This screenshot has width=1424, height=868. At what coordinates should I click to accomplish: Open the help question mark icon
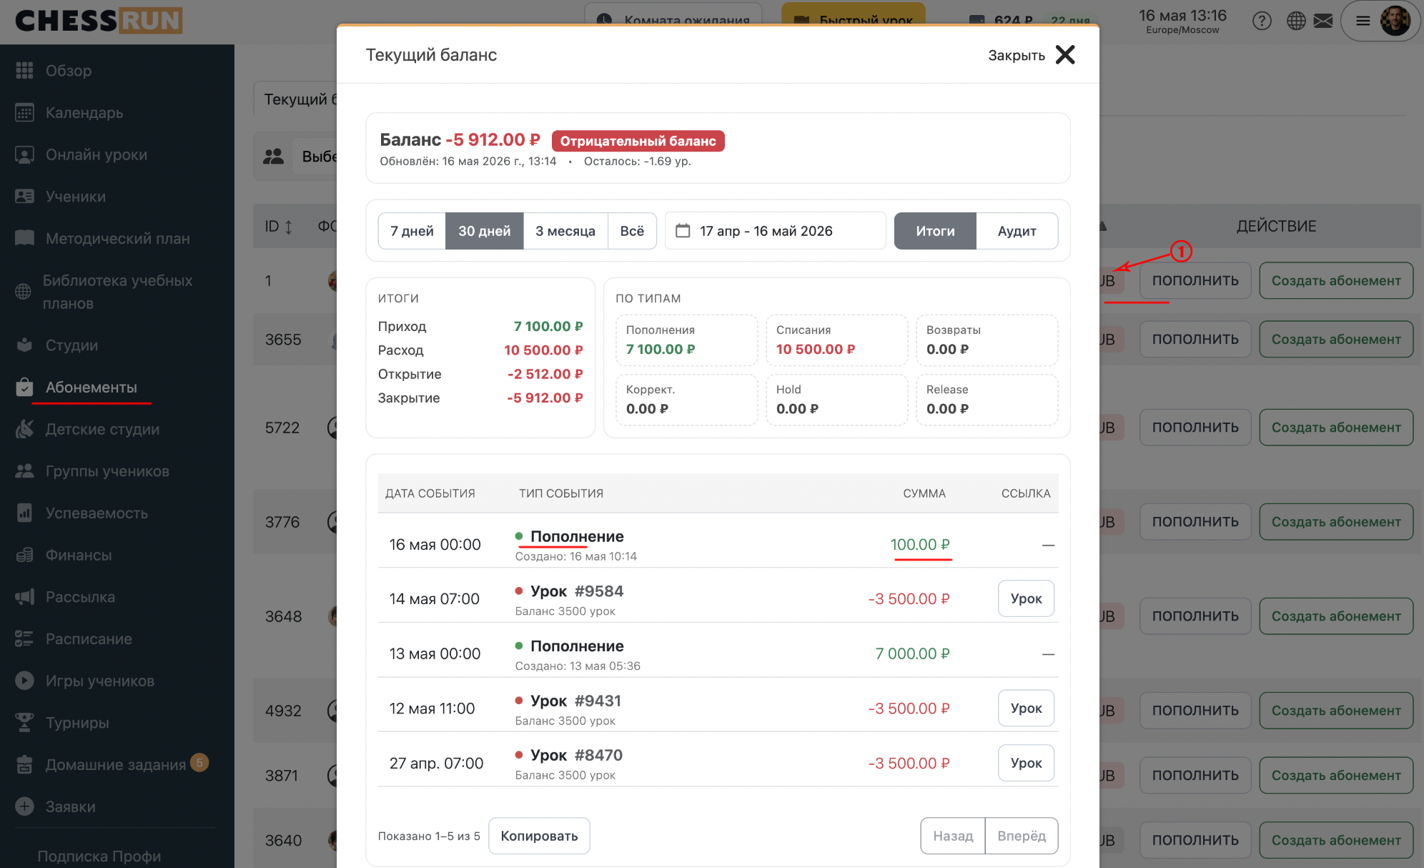coord(1262,21)
